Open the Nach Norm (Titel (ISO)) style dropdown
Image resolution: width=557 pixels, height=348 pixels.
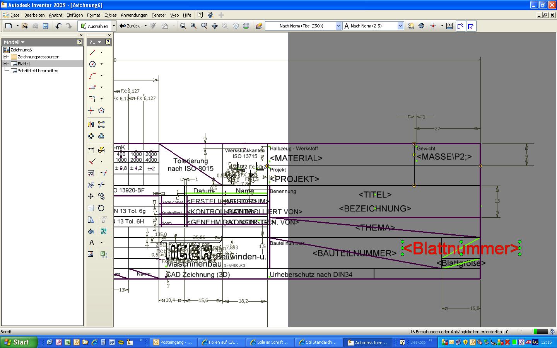pos(338,26)
